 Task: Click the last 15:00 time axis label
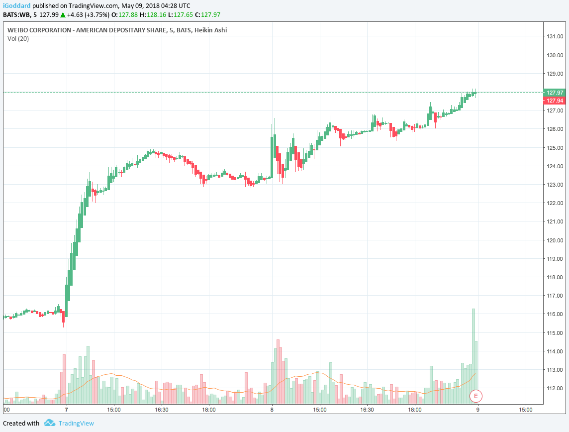coord(525,410)
